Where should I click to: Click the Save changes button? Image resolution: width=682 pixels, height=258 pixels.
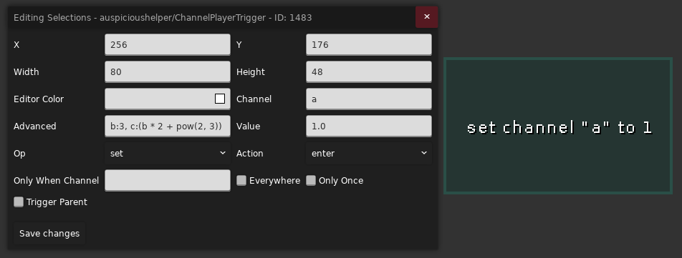(49, 233)
